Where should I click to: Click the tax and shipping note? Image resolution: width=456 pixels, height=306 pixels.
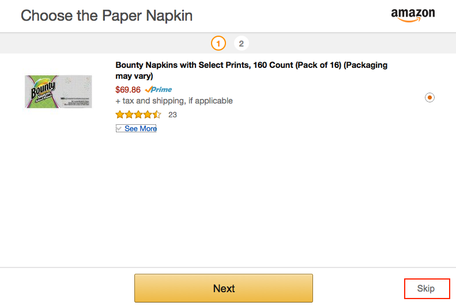tap(174, 101)
